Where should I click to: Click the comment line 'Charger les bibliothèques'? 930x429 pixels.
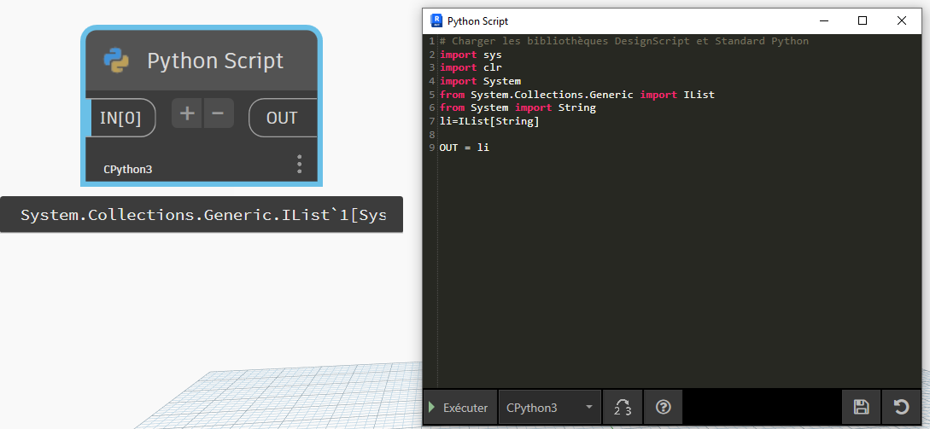pyautogui.click(x=624, y=42)
